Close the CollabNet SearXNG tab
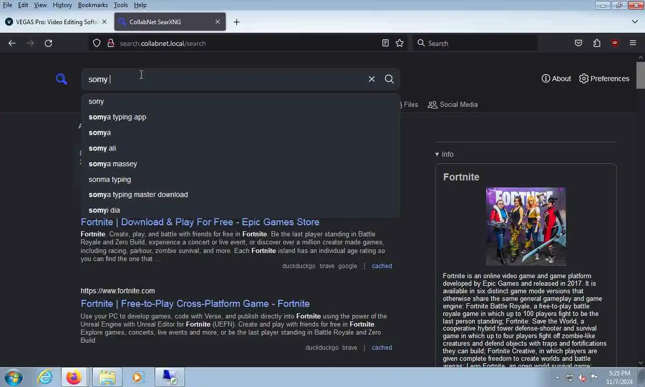The image size is (645, 387). coord(218,22)
